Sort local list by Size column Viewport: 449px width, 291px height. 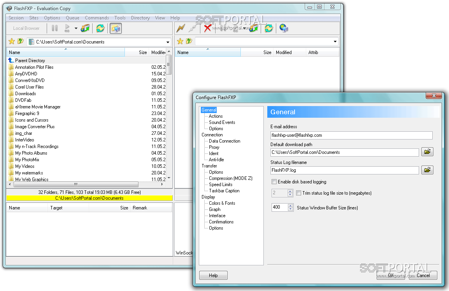(137, 52)
